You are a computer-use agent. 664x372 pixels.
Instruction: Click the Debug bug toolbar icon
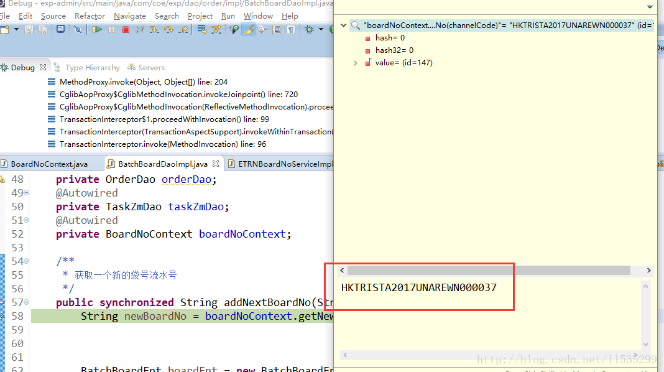coord(310,29)
